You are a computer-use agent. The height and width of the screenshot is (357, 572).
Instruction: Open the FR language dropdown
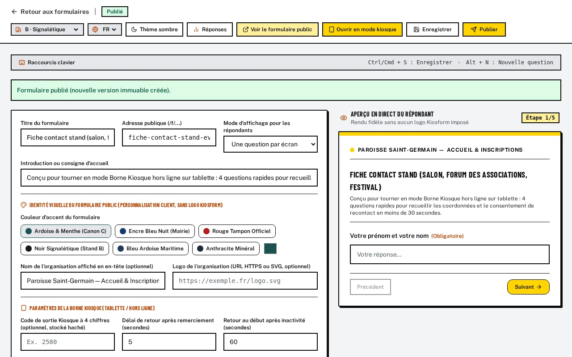point(105,29)
